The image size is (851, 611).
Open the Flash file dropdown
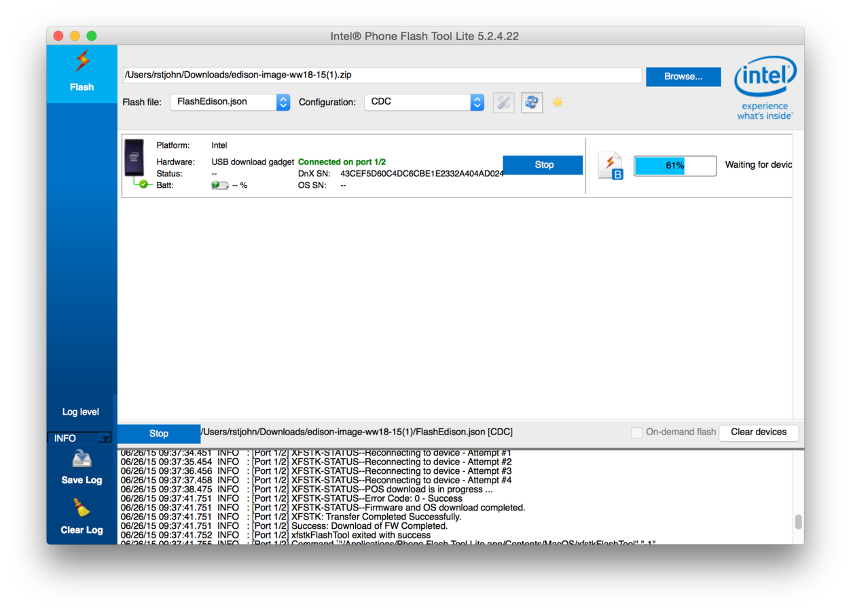point(230,102)
